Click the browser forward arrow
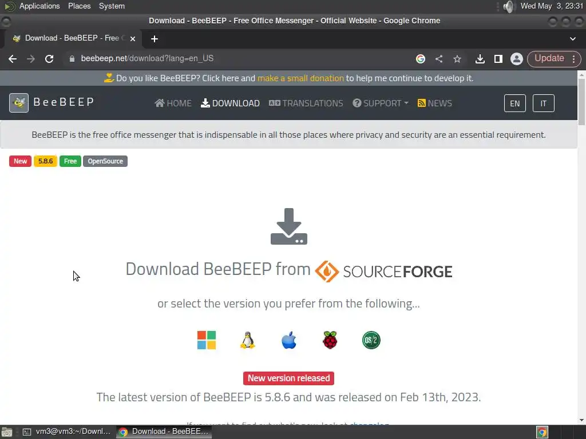Image resolution: width=586 pixels, height=439 pixels. (x=31, y=59)
